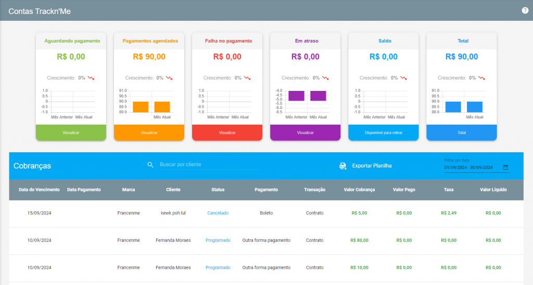Click red Visualizar under Falha no pagamento
Screen dimensions: 533x285
click(x=227, y=132)
